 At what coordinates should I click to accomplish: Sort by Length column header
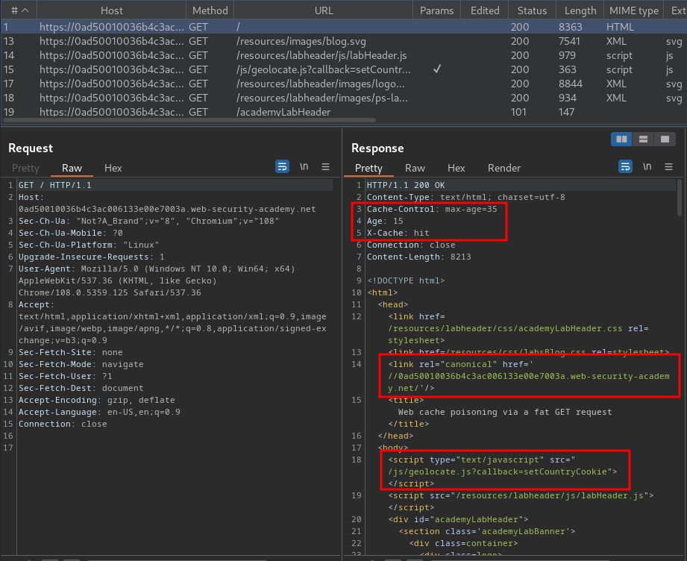(x=580, y=10)
